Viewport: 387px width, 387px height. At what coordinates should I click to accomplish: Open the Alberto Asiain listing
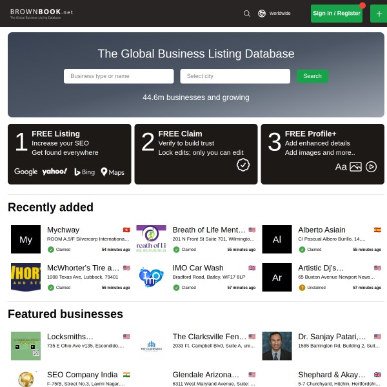pyautogui.click(x=322, y=230)
